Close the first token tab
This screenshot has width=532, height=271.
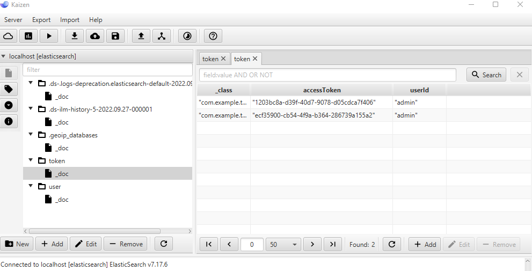[x=223, y=58]
